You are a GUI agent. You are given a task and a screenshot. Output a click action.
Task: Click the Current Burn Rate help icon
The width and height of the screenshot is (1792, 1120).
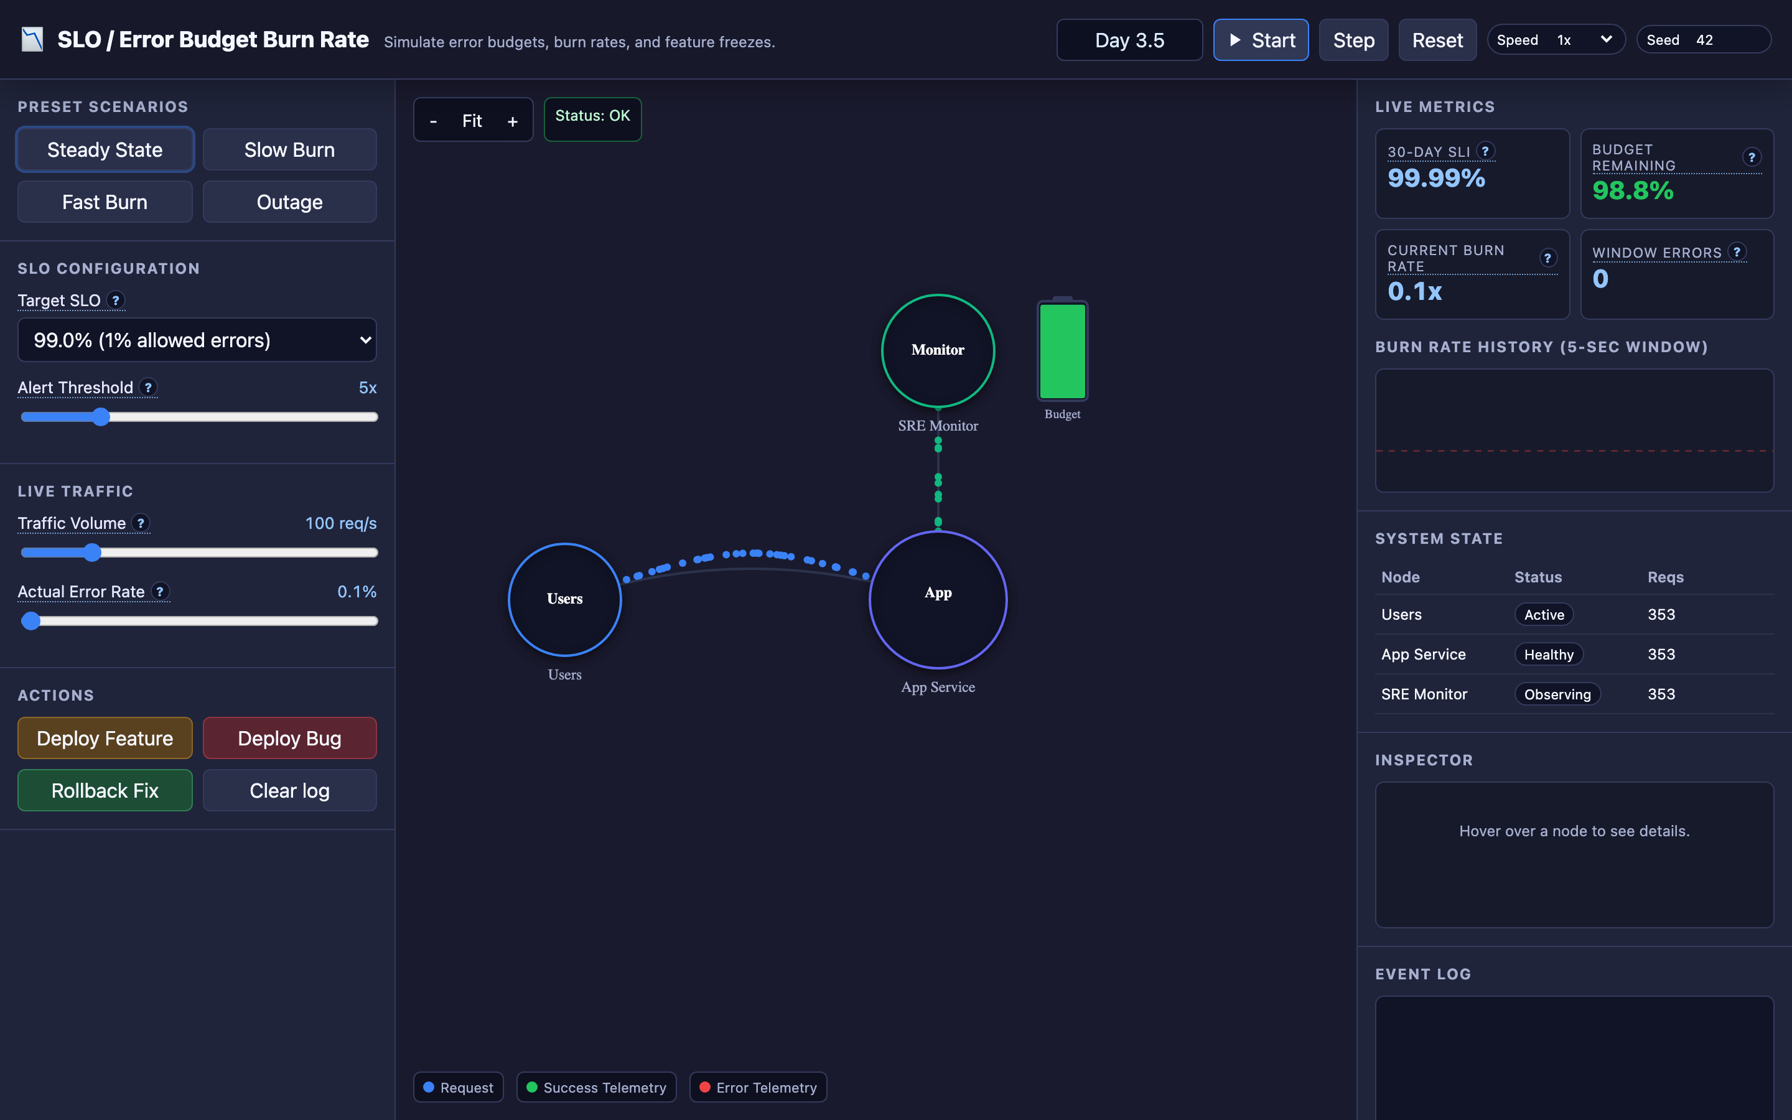click(x=1547, y=258)
